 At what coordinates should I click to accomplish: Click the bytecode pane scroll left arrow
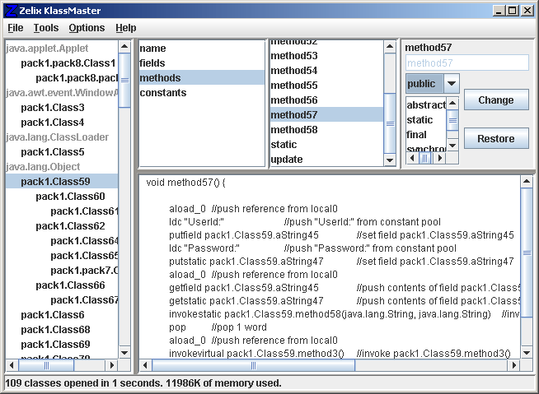(145, 365)
